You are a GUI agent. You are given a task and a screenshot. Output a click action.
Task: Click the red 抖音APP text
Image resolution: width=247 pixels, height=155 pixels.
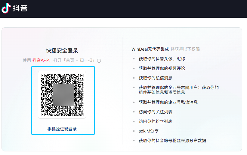tap(41, 60)
